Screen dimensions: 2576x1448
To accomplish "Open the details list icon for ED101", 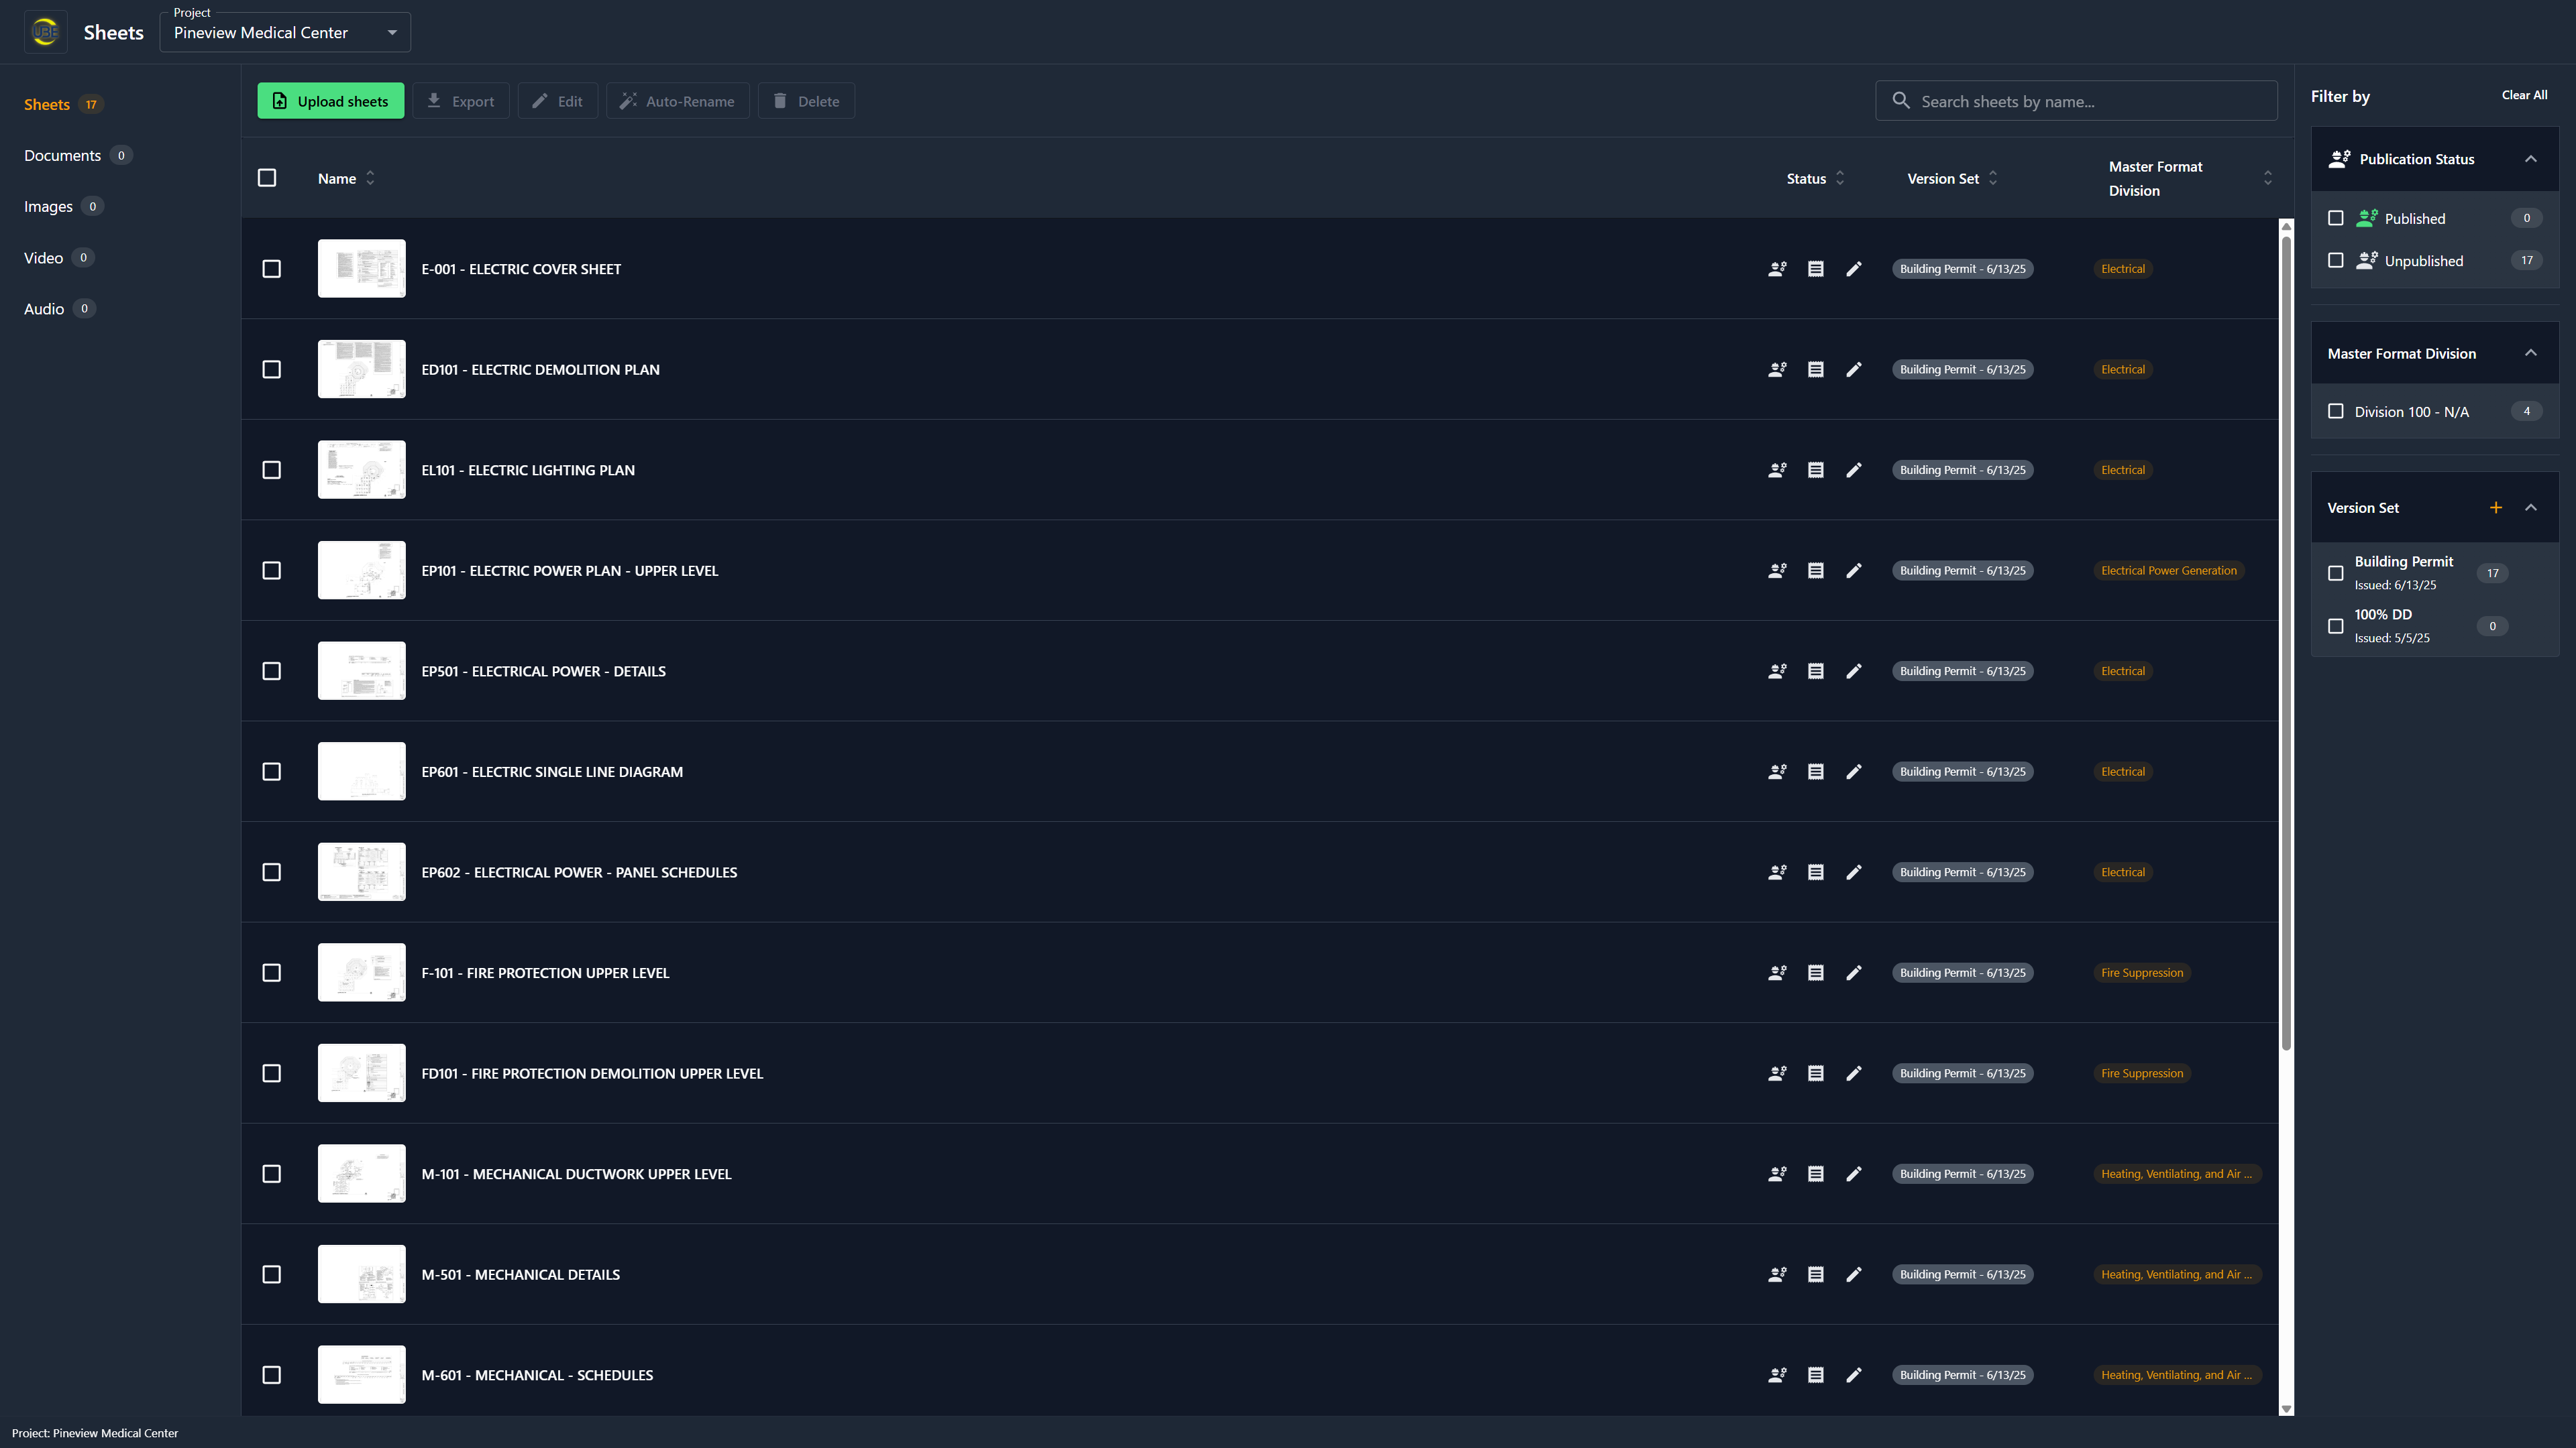I will point(1816,370).
